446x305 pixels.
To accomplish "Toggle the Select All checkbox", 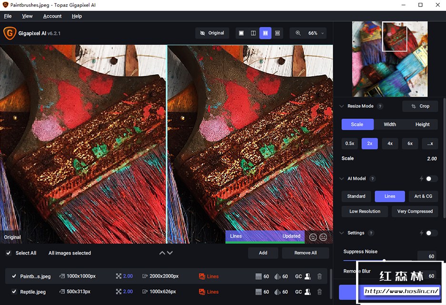I will tap(9, 253).
